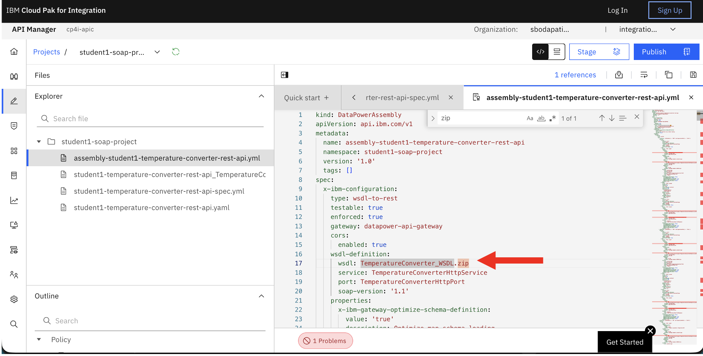Open the 1 Problems indicator

pyautogui.click(x=325, y=341)
